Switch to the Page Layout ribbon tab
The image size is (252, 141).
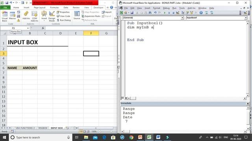(39, 7)
